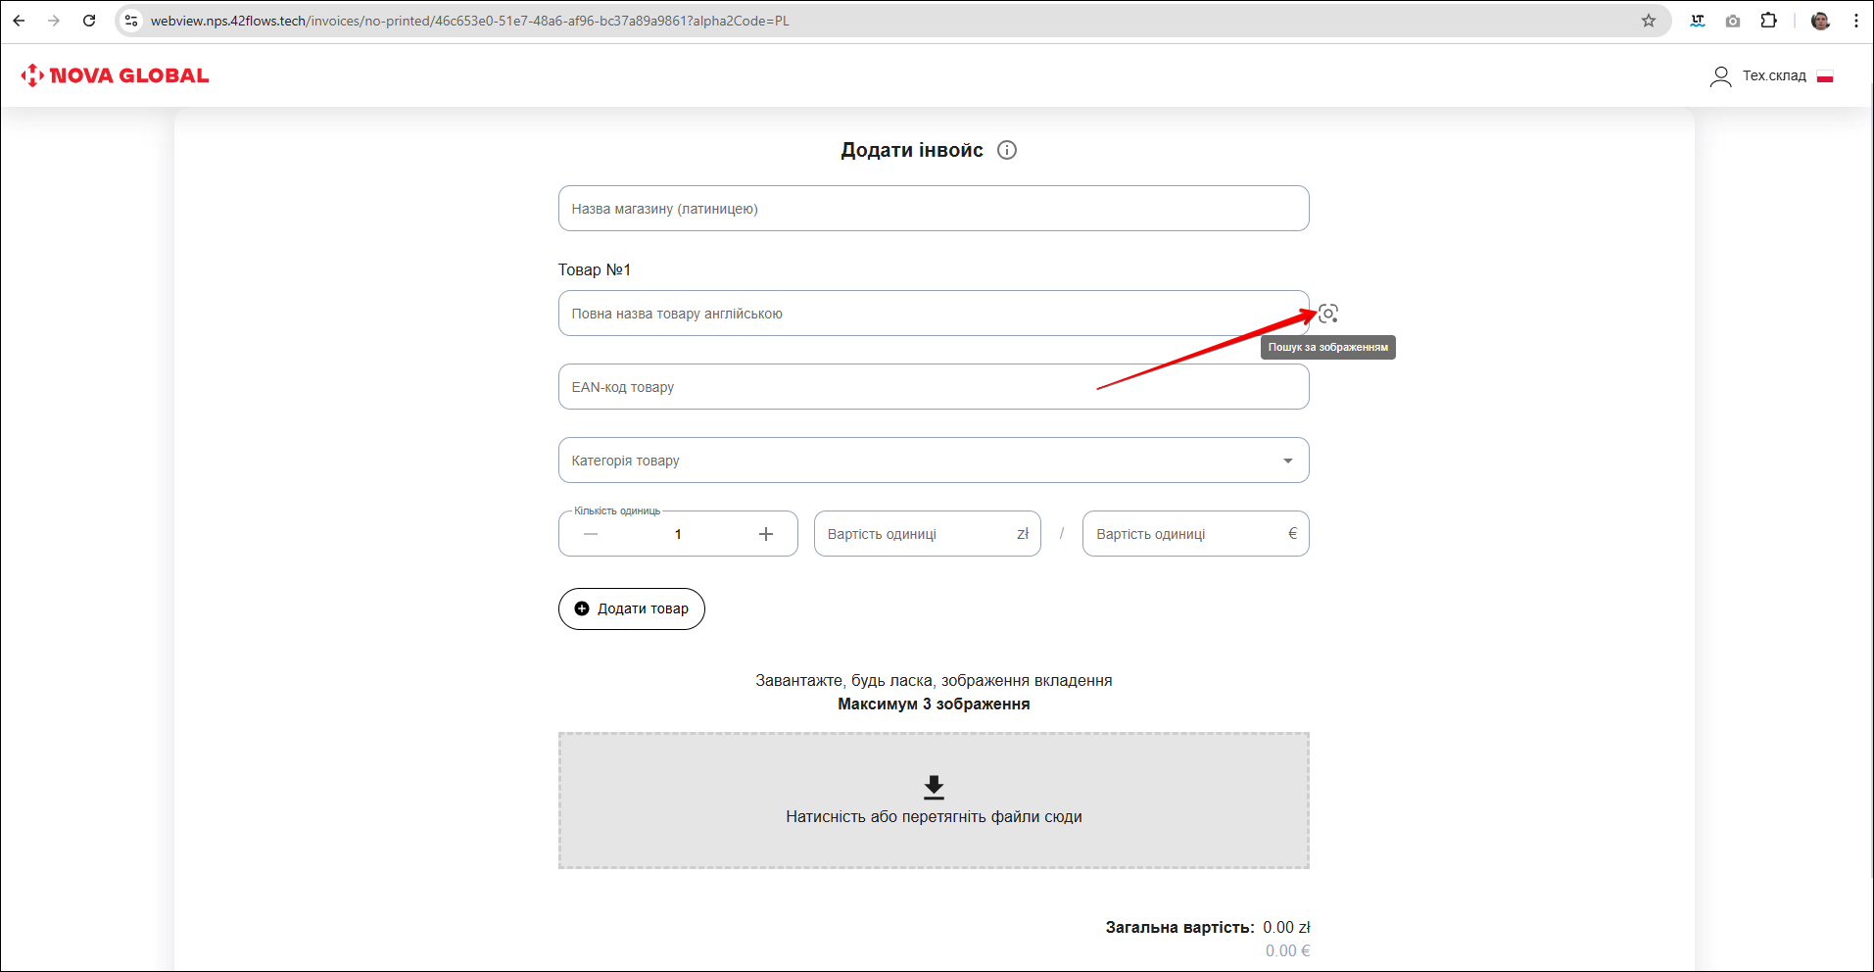Open the invoice info tooltip icon
1874x972 pixels.
tap(1006, 150)
